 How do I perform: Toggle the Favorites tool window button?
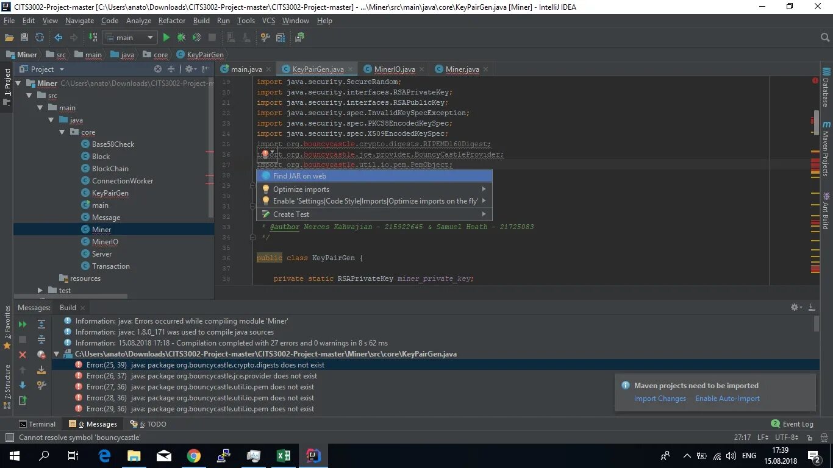click(7, 326)
